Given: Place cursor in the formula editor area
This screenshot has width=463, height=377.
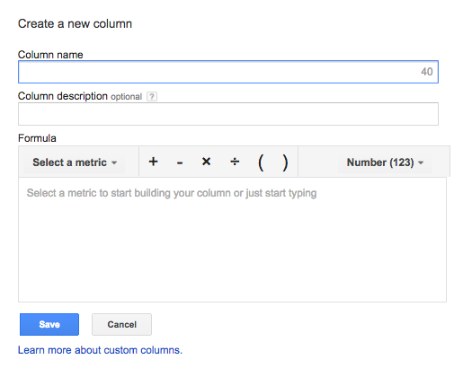Looking at the screenshot, I should click(232, 240).
